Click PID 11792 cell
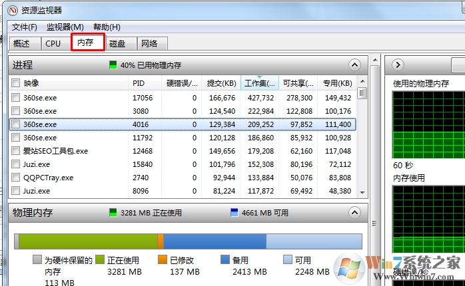The image size is (465, 286). (x=143, y=138)
